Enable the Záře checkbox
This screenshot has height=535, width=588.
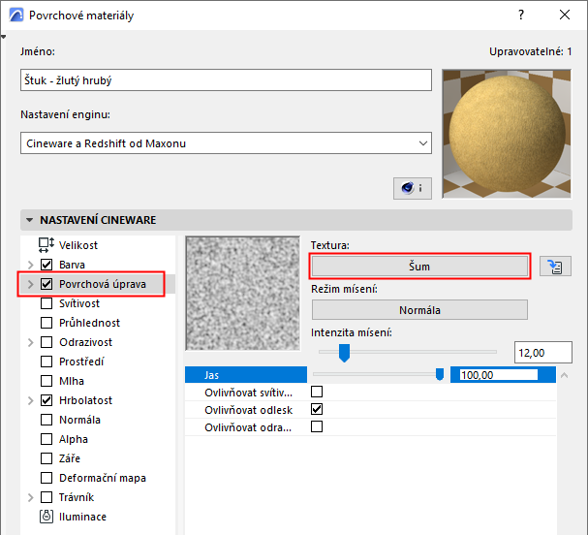46,458
